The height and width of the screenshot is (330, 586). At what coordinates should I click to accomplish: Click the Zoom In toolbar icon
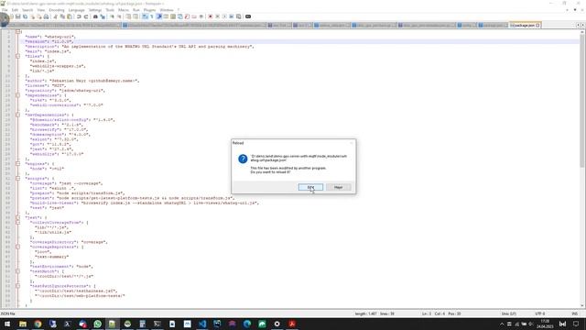click(x=112, y=16)
